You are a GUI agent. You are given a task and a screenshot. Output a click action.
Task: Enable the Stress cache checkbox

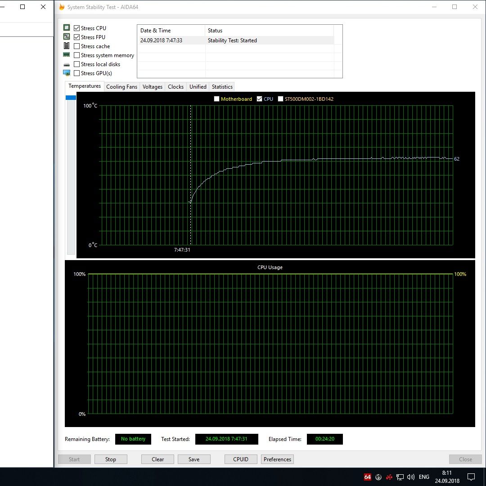click(77, 46)
